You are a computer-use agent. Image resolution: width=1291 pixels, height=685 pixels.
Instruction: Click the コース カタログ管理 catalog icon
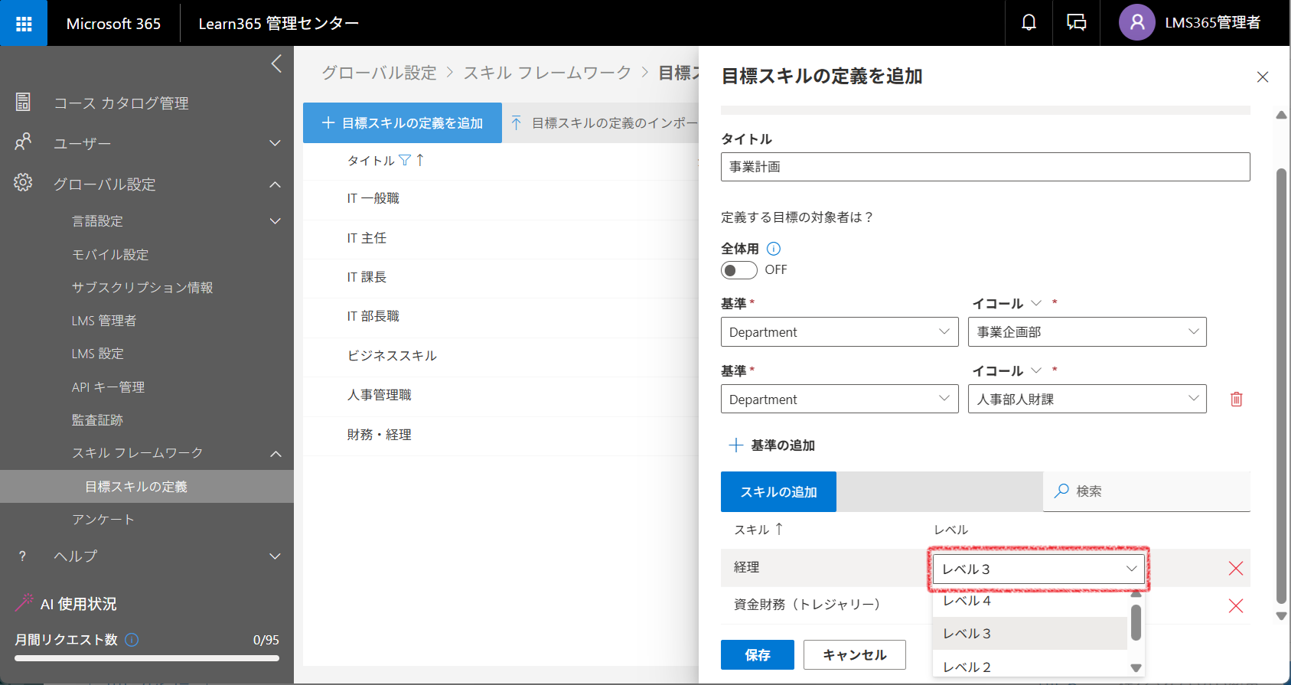point(23,102)
